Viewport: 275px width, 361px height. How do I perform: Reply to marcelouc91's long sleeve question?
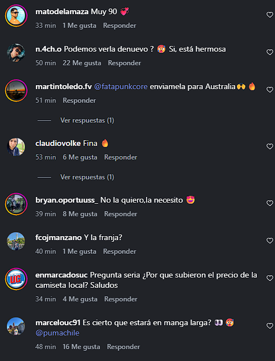coord(123,347)
